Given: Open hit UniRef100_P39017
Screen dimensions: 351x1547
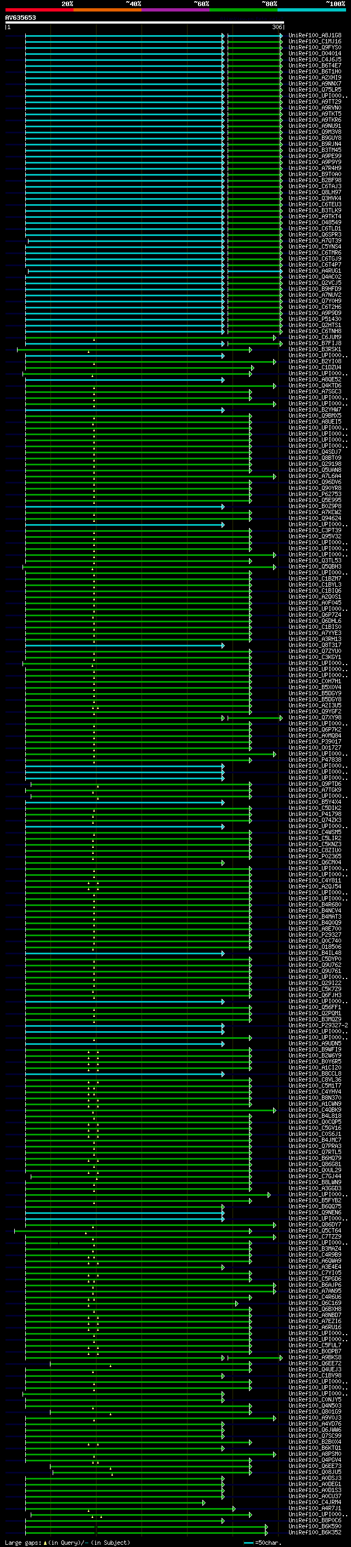Looking at the screenshot, I should click(315, 741).
